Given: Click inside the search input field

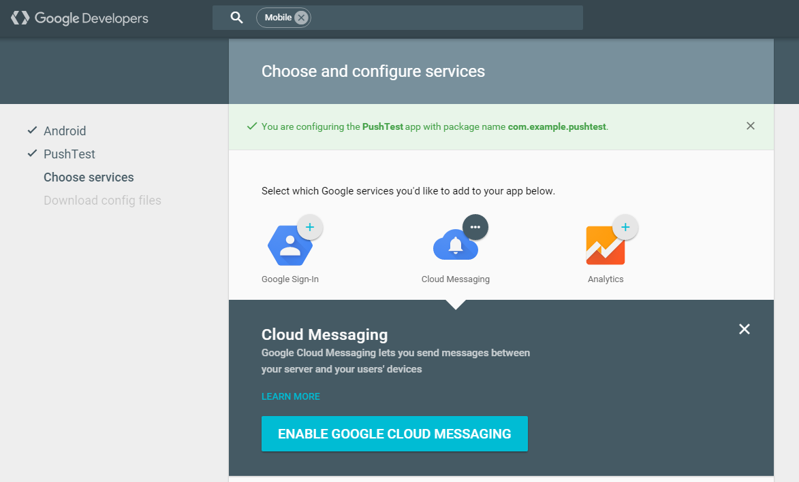Looking at the screenshot, I should 446,18.
